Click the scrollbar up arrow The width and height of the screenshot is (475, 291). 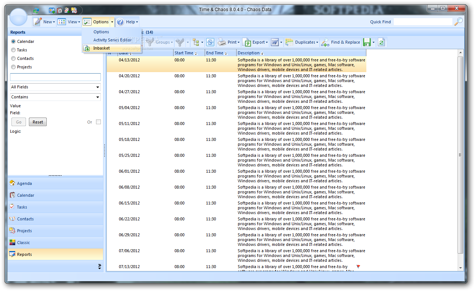click(461, 53)
